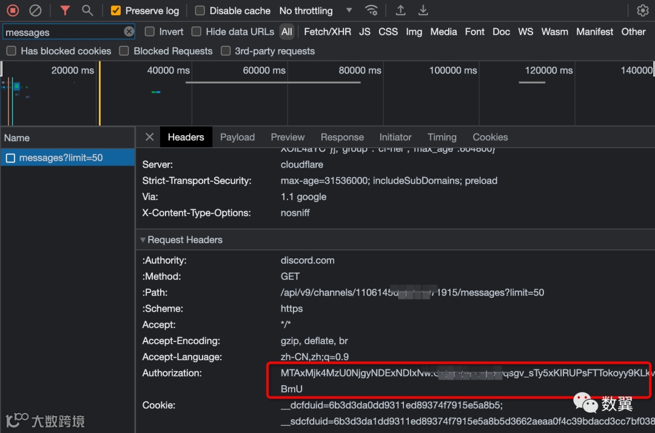Image resolution: width=655 pixels, height=433 pixels.
Task: Select the Headers tab
Action: click(x=186, y=137)
